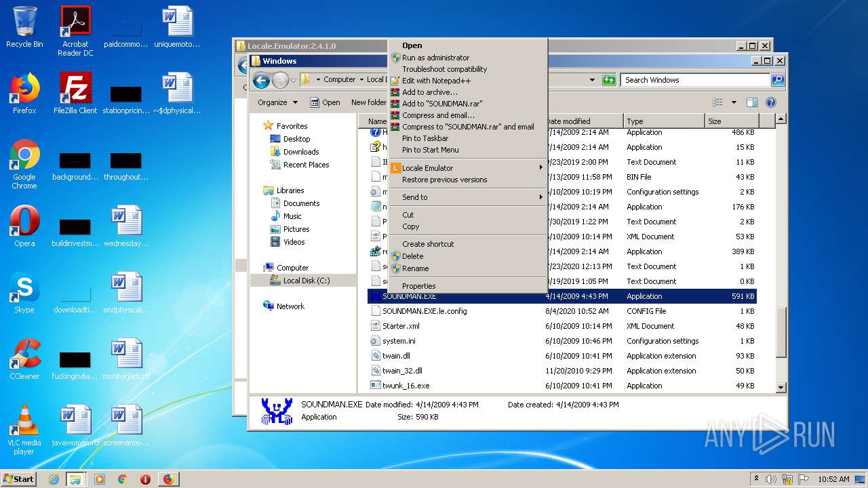Open VLC media player shortcut
The image size is (868, 488).
[x=24, y=430]
